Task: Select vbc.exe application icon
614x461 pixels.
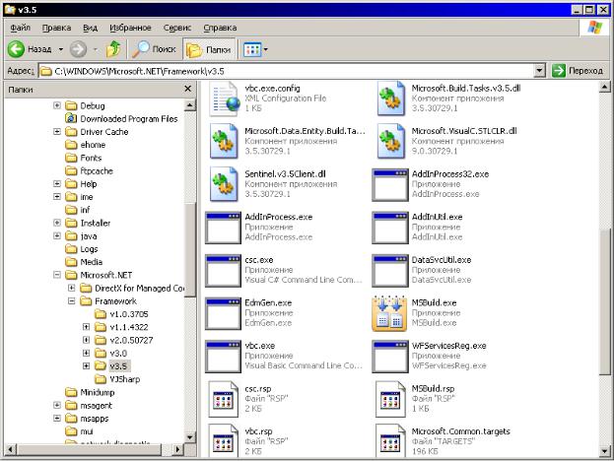Action: pos(223,357)
